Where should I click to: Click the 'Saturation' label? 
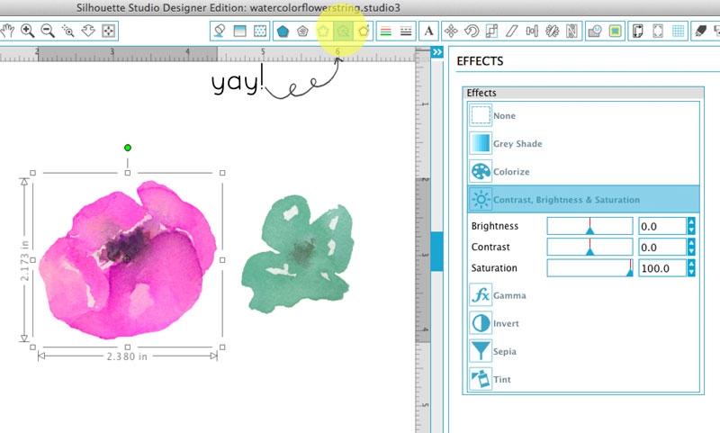494,267
